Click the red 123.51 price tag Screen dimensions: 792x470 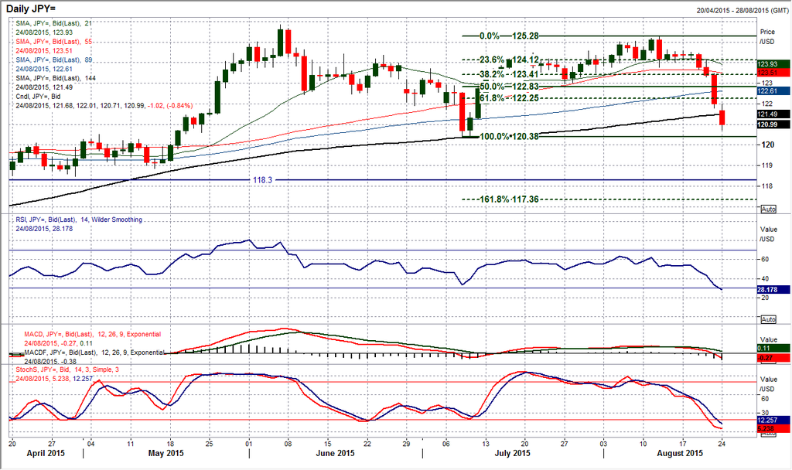coord(773,73)
